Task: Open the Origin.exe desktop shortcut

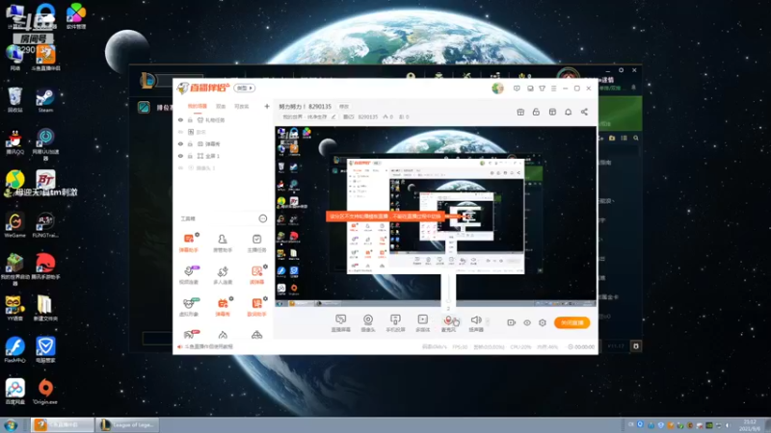Action: [x=45, y=392]
